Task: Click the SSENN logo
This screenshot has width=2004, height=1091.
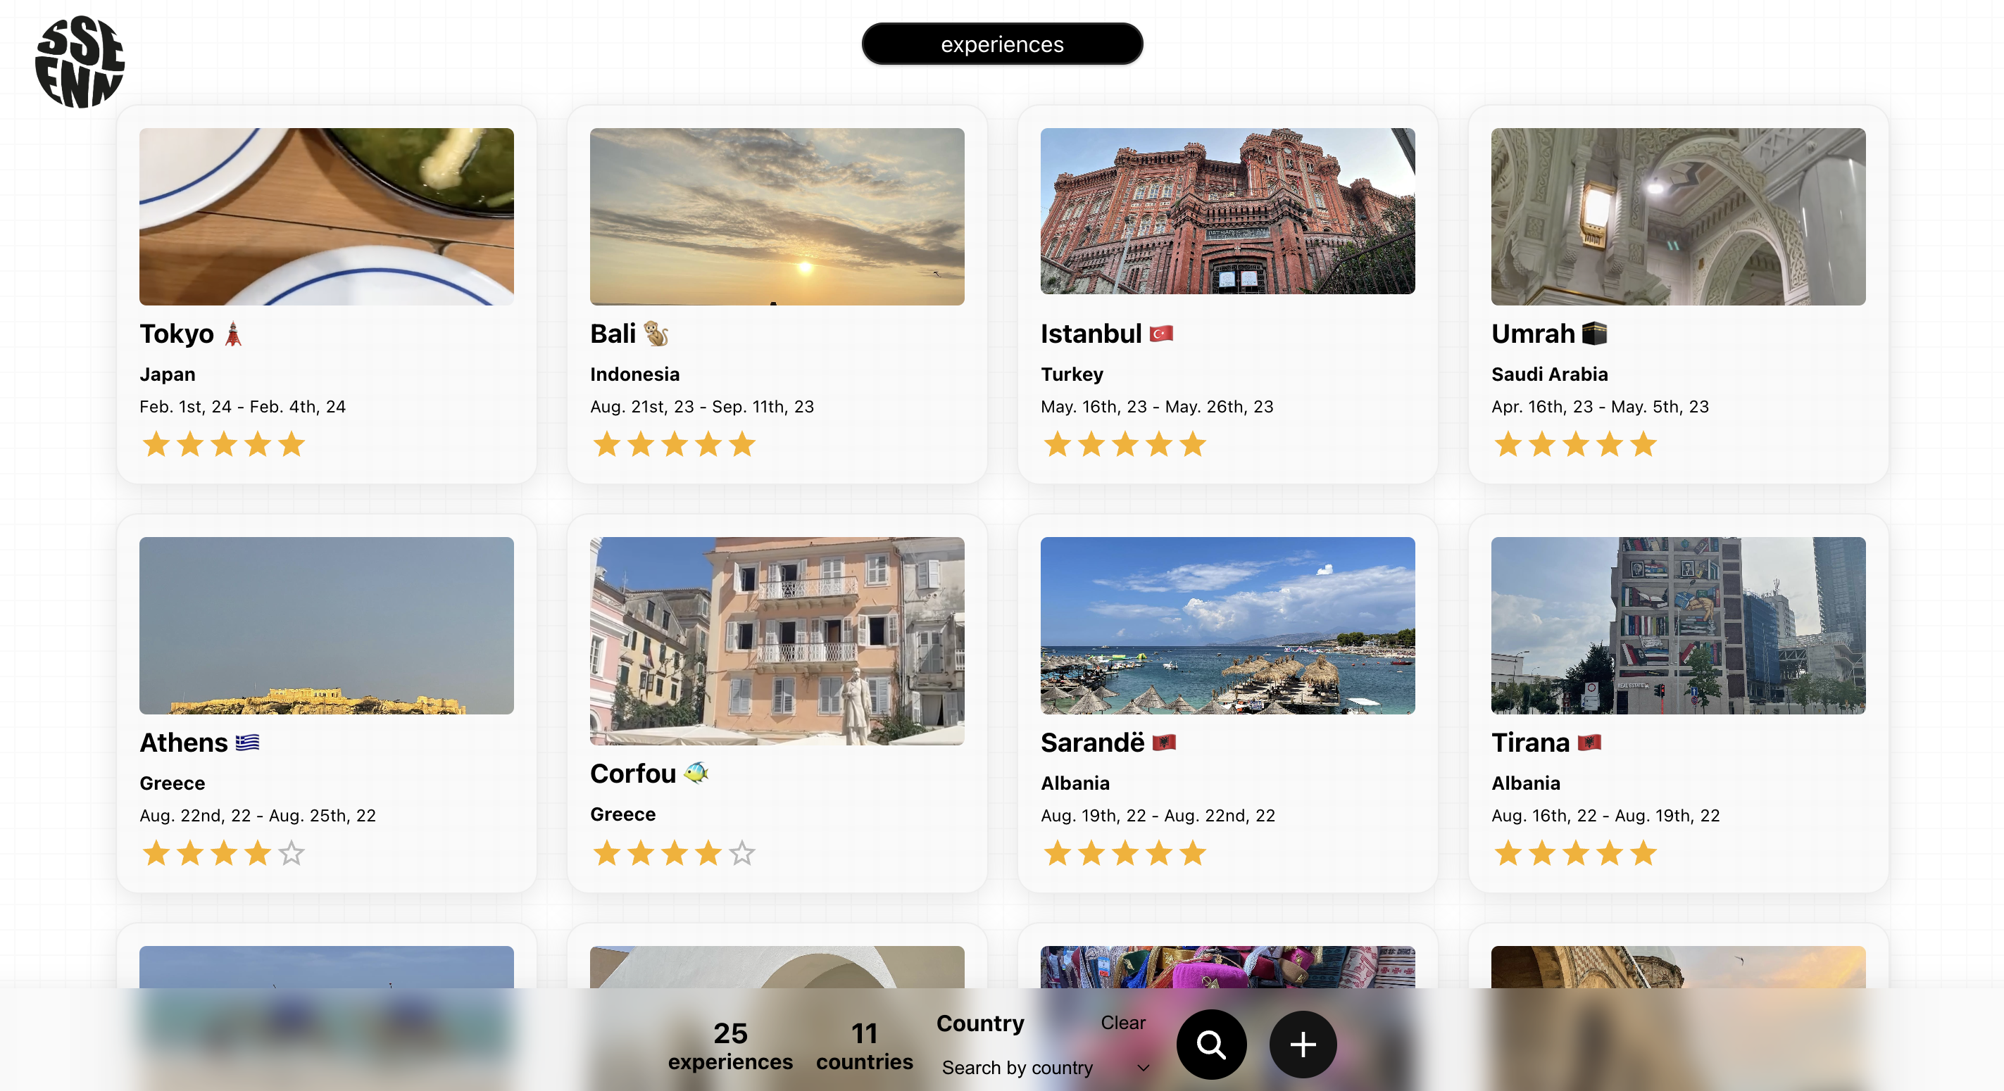Action: 80,61
